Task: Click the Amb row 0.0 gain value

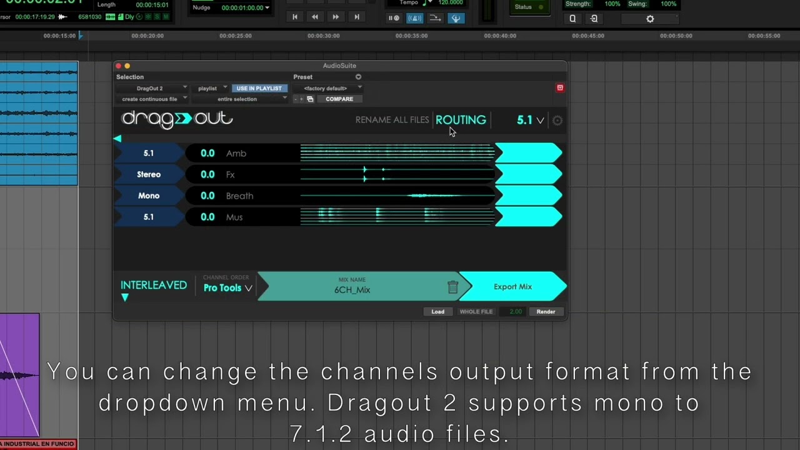Action: (207, 153)
